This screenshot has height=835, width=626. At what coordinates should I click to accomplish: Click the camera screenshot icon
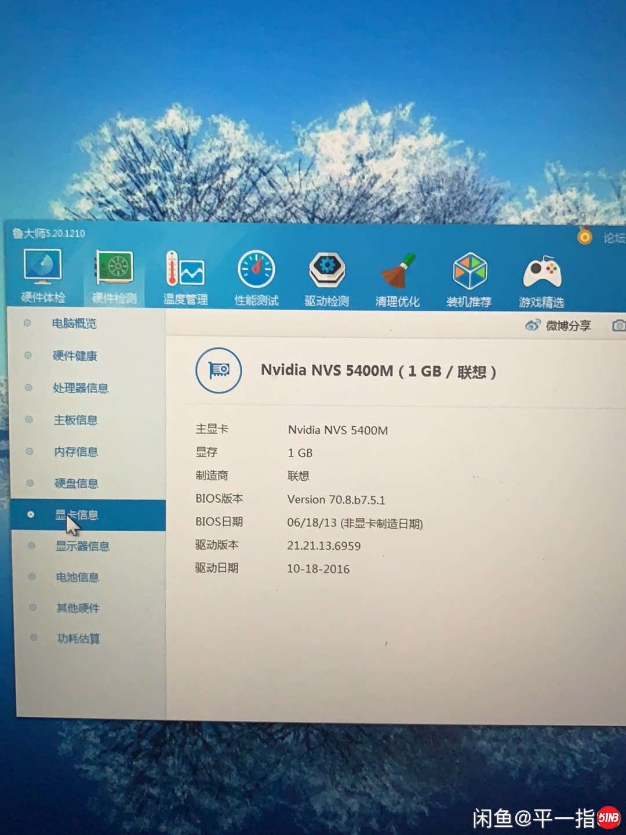point(618,325)
